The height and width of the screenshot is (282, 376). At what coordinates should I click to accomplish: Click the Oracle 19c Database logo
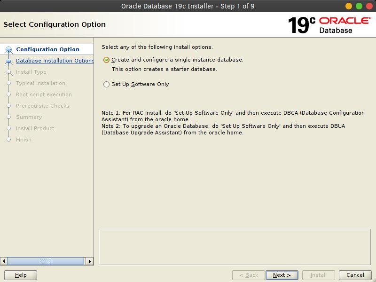[x=329, y=25]
